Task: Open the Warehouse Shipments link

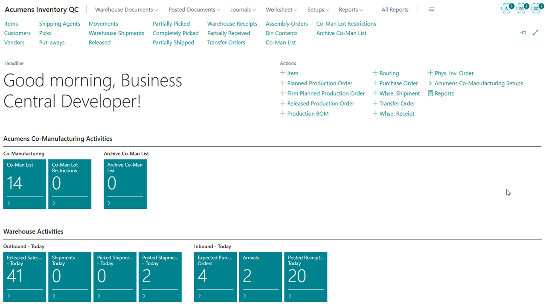Action: tap(116, 33)
